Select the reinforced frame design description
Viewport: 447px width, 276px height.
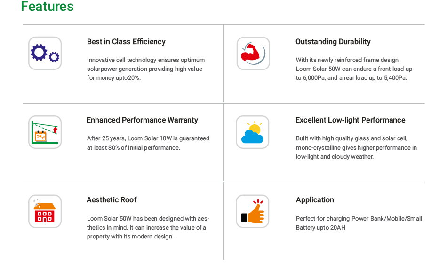(354, 69)
